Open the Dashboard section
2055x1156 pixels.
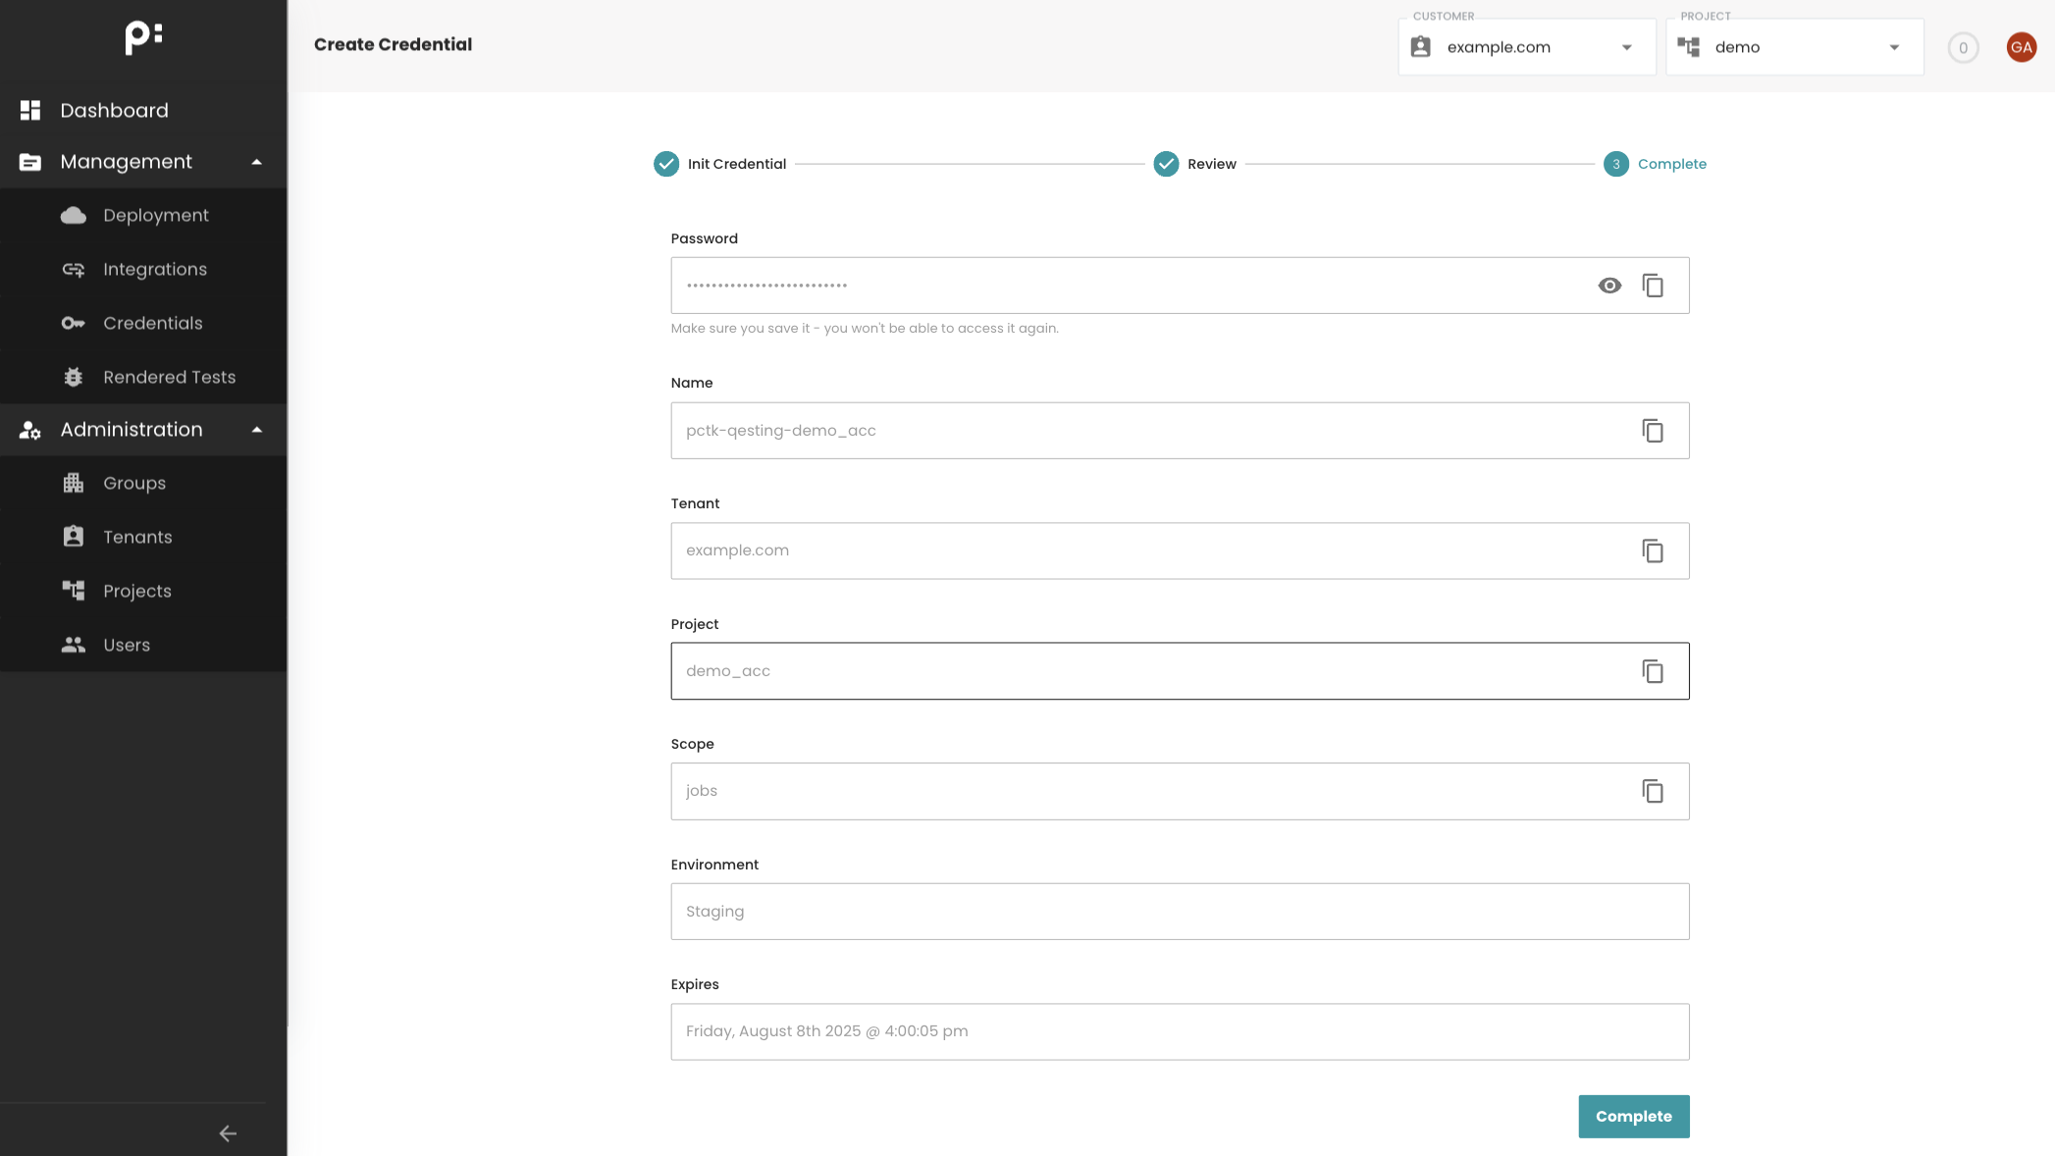coord(115,110)
